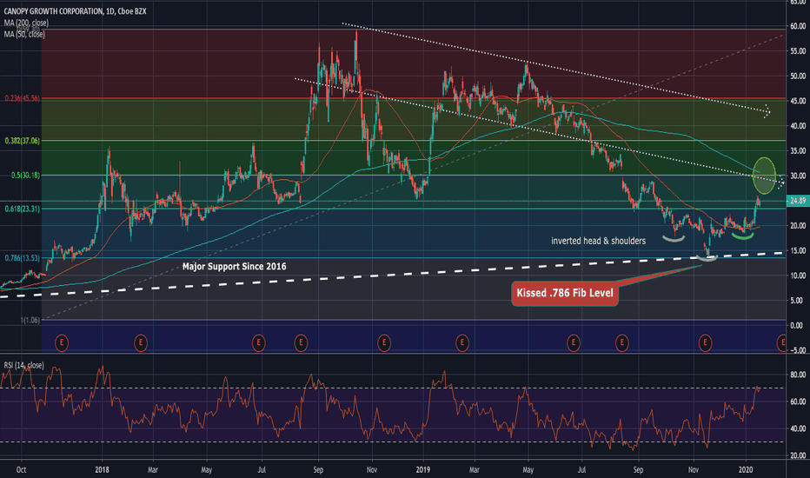This screenshot has height=478, width=810.
Task: Select the MA (200, close) indicator label
Action: 26,23
